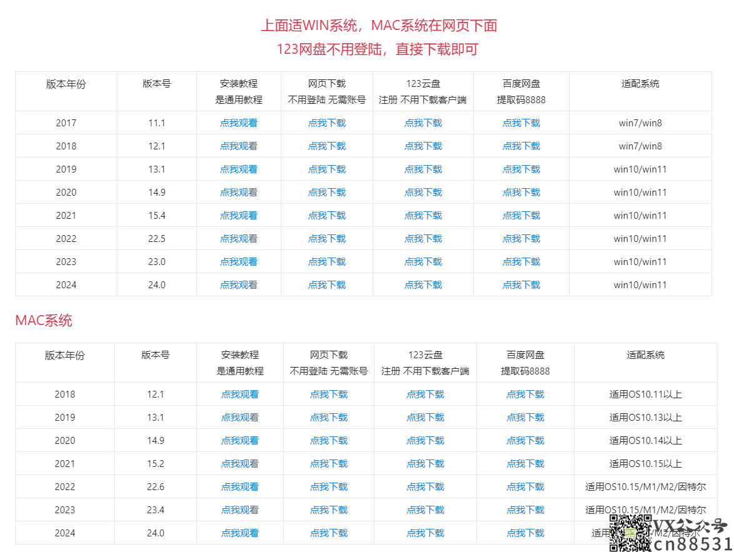
Task: Open 百度网盘 点我下载 for MAC version 23.4
Action: click(525, 510)
